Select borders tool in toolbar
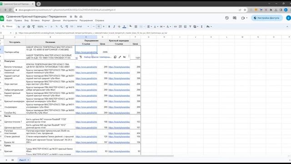The height and width of the screenshot is (164, 291). click(x=136, y=26)
